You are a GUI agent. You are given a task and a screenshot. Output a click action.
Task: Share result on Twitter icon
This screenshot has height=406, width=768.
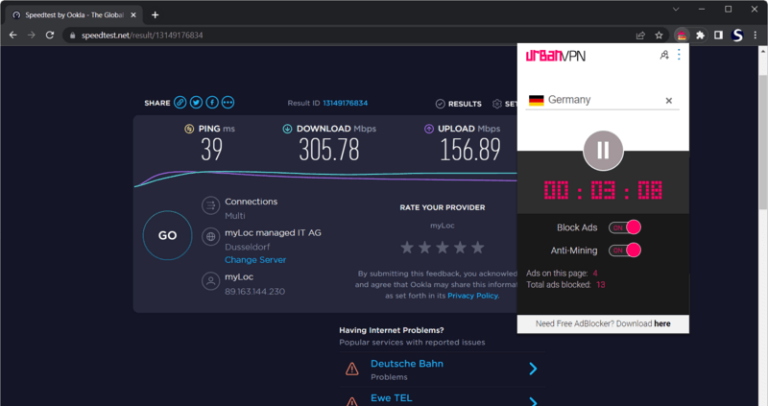(x=196, y=103)
